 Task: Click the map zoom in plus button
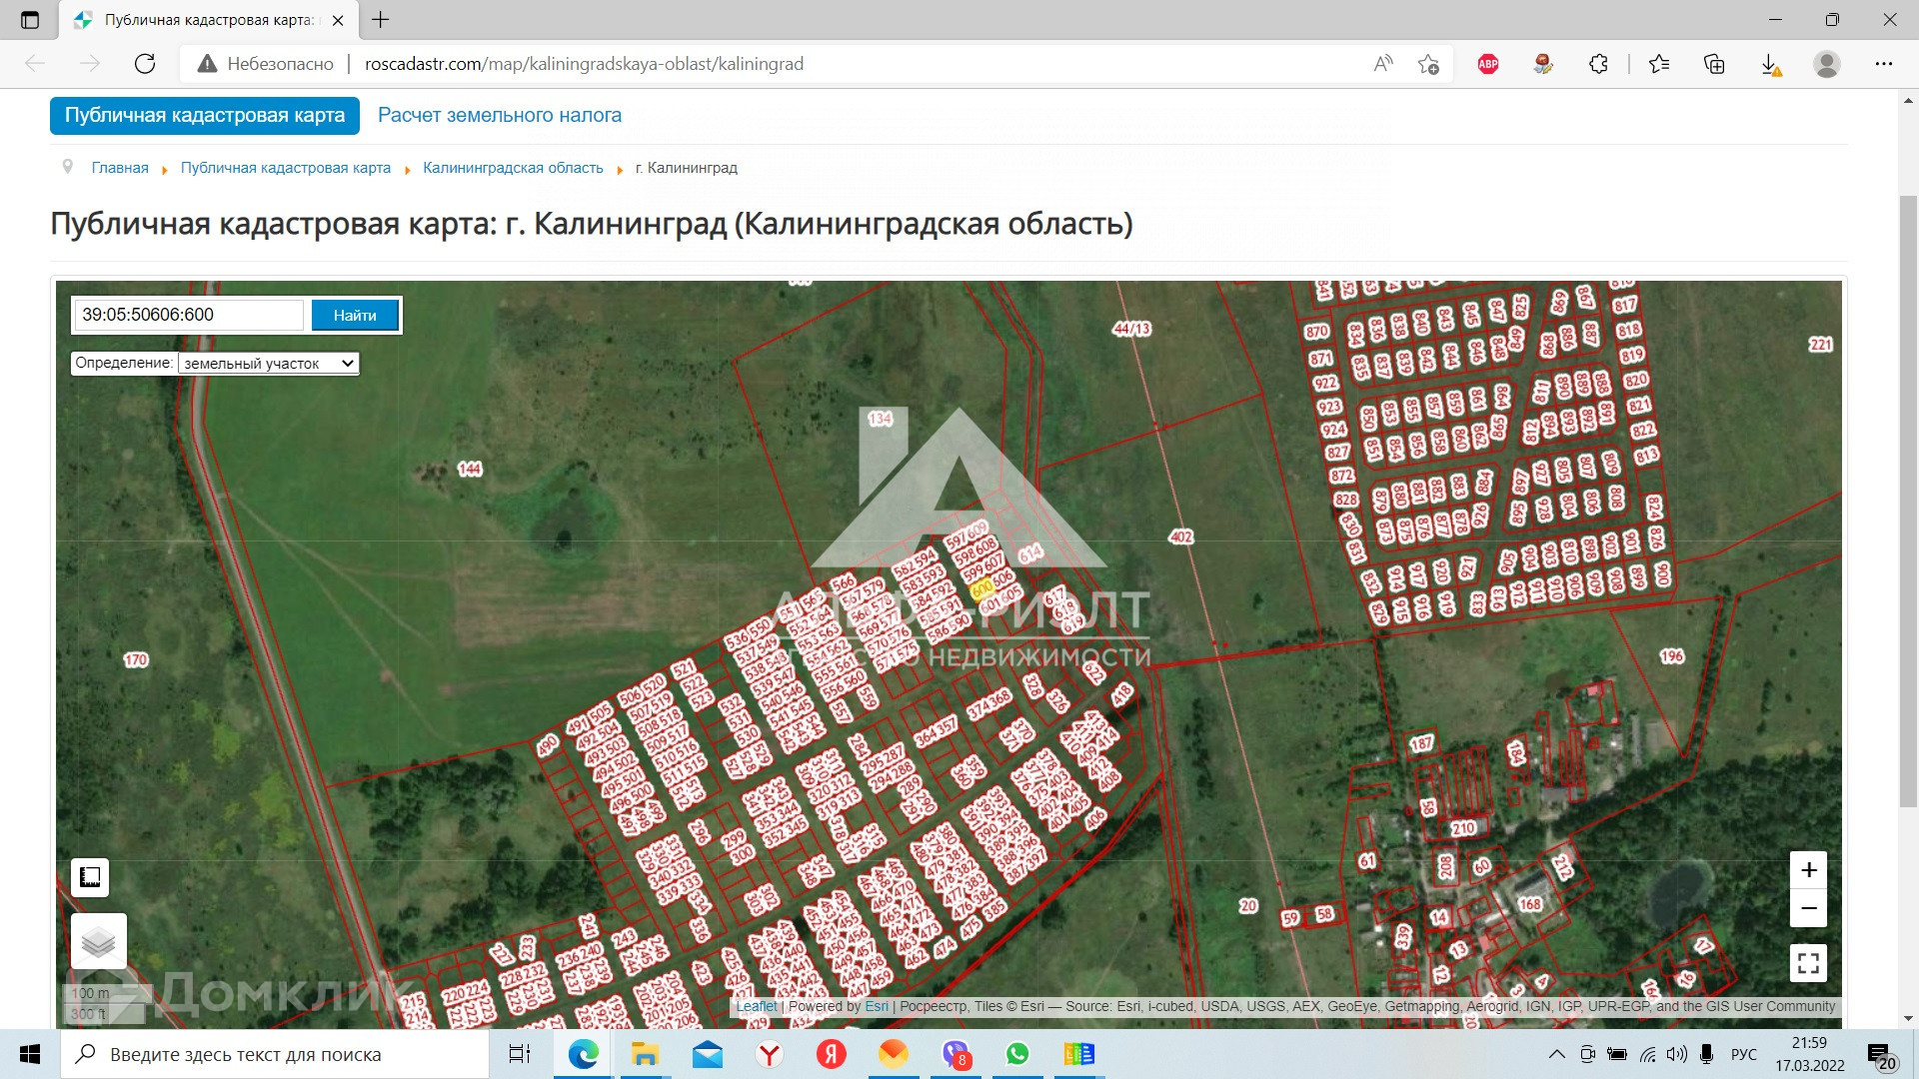(1808, 870)
